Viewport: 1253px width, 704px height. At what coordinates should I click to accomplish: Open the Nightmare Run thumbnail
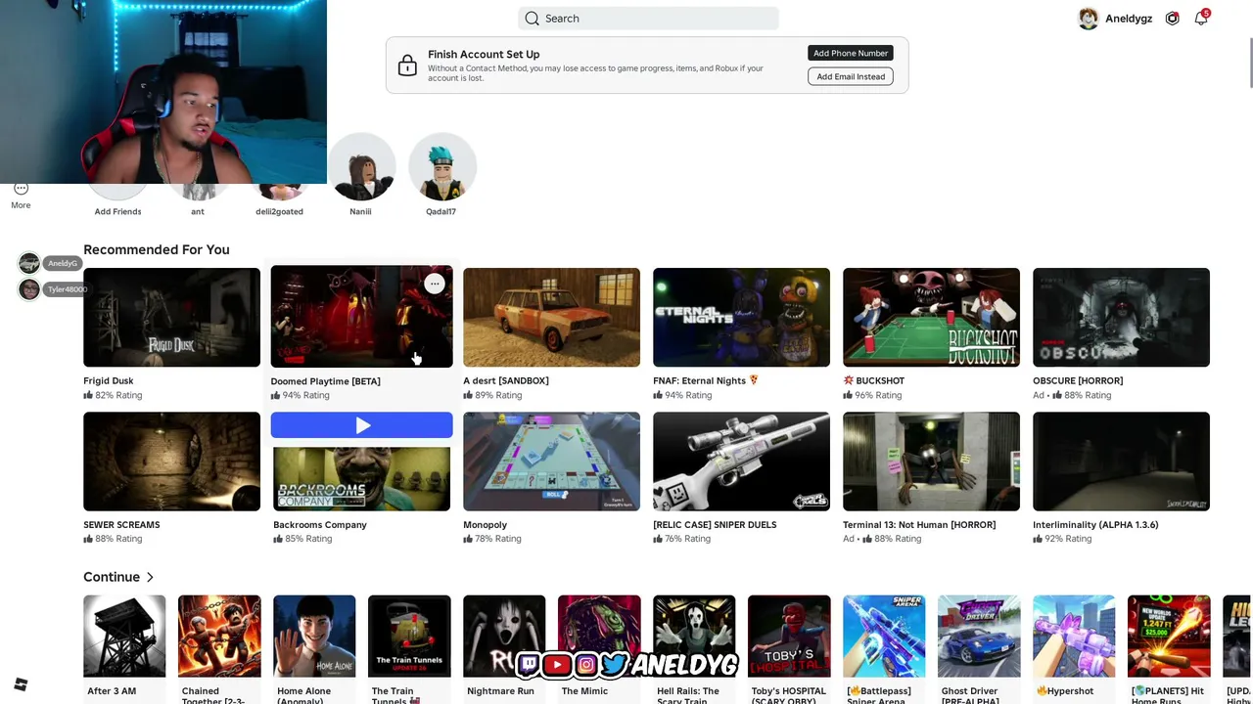(x=504, y=636)
